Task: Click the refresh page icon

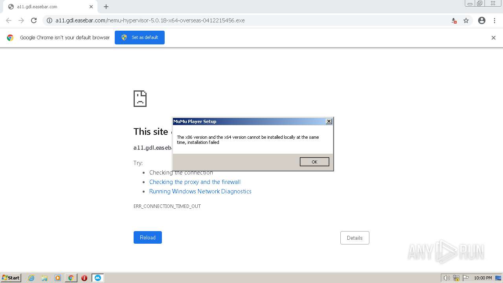Action: point(34,20)
